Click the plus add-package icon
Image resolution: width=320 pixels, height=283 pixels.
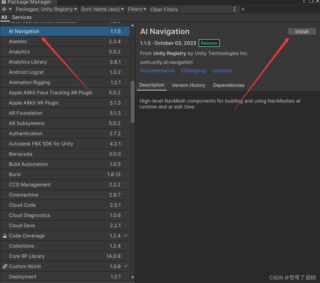pos(4,9)
